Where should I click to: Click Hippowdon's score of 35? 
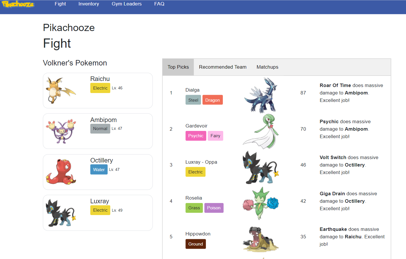(x=303, y=237)
